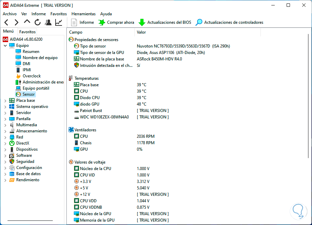
Task: Click the DirectX Xbox logo icon
Action: 12,143
